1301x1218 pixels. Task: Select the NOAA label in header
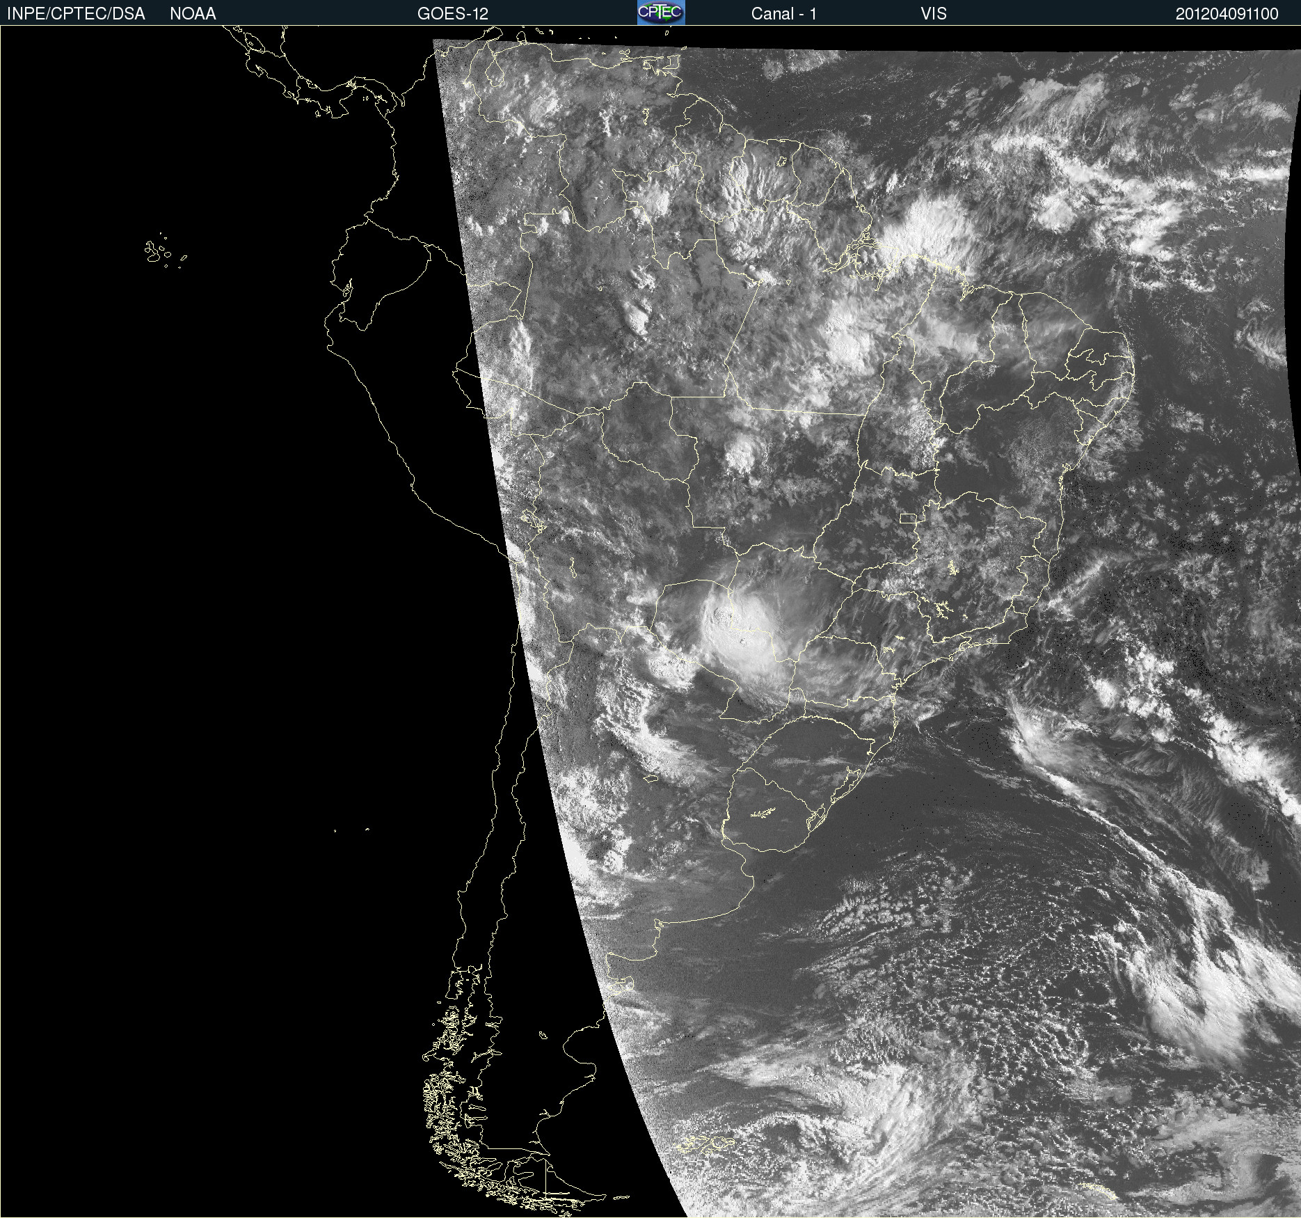click(x=193, y=14)
